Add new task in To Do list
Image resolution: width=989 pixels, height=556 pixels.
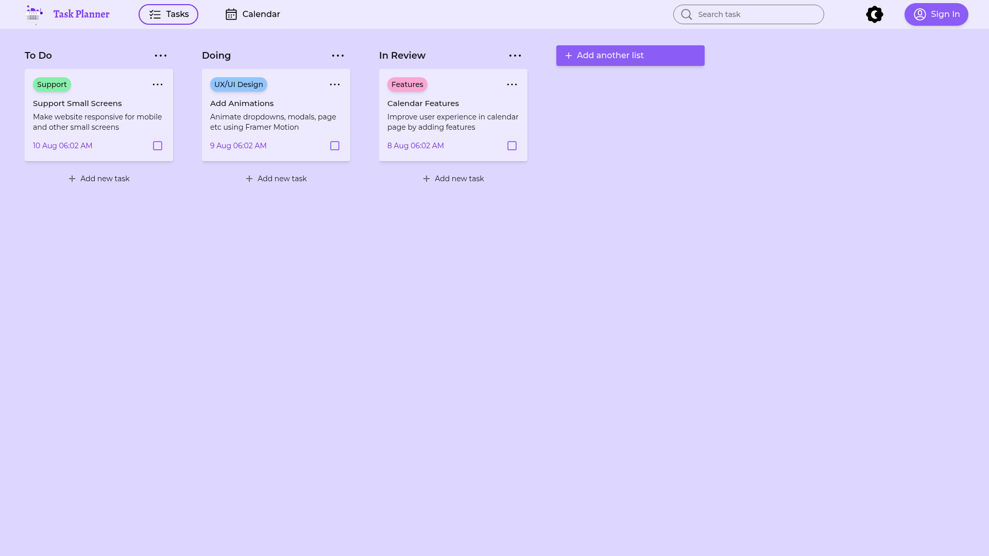99,179
